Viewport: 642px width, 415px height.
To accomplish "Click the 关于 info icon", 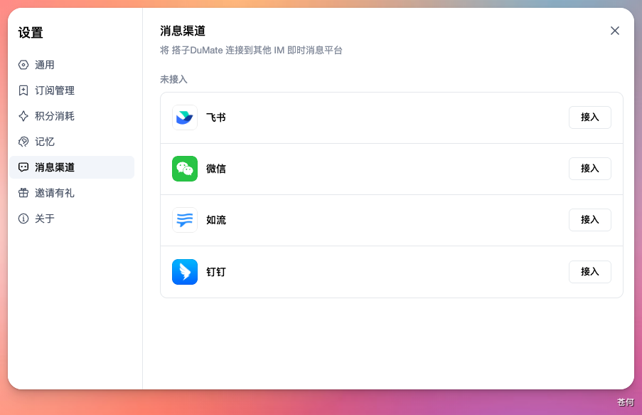I will click(23, 219).
